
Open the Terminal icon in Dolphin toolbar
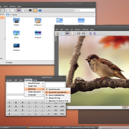pyautogui.click(x=30, y=10)
